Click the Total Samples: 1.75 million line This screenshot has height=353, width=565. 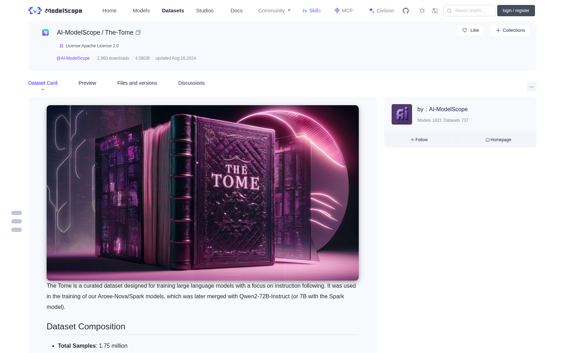click(93, 346)
